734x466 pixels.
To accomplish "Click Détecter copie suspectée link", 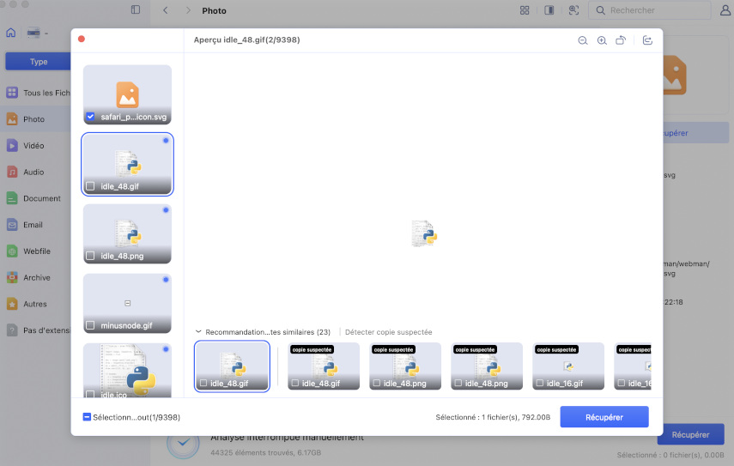I will click(389, 332).
